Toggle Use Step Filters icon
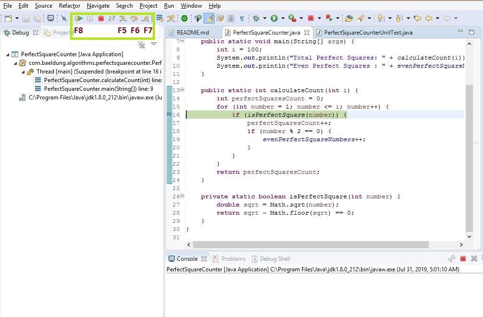 (170, 18)
